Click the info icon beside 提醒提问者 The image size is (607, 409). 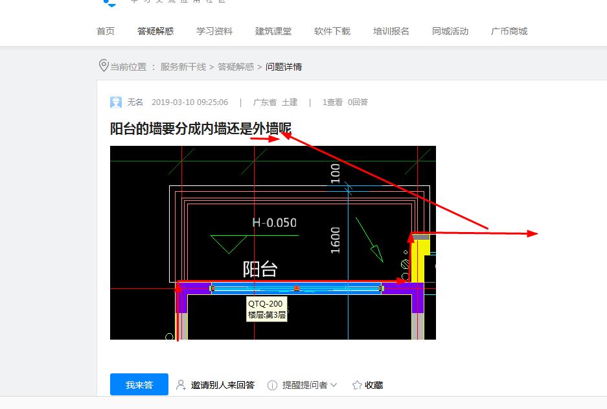272,385
